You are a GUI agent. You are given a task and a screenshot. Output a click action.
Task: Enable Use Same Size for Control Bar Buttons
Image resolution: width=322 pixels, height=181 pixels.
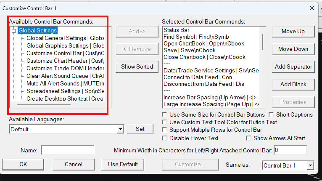(165, 114)
